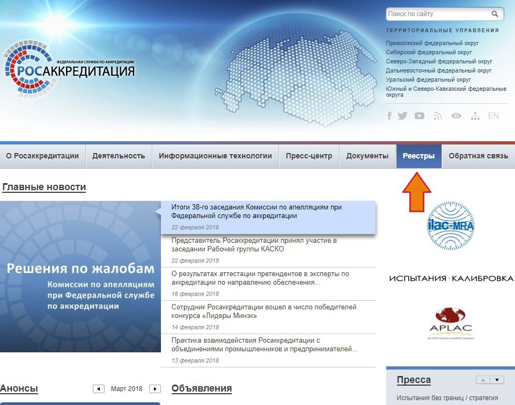This screenshot has height=405, width=515.
Task: Open news about 38-го заседания Комиссии
Action: point(268,218)
